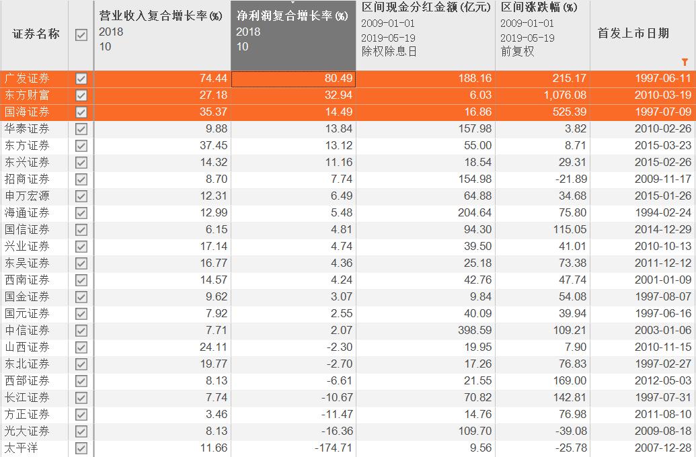Select the 招商证券 row
Screen dimensions: 696x457
point(34,179)
